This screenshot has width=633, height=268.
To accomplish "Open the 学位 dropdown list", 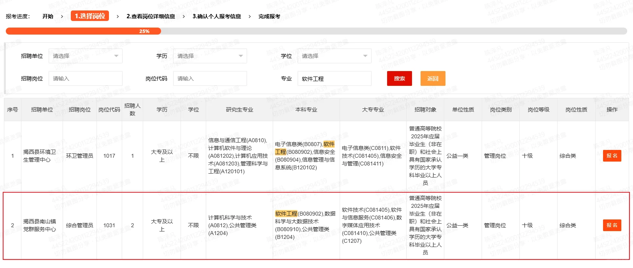I will pos(334,56).
